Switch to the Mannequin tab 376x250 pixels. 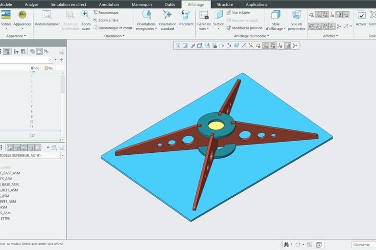(141, 4)
